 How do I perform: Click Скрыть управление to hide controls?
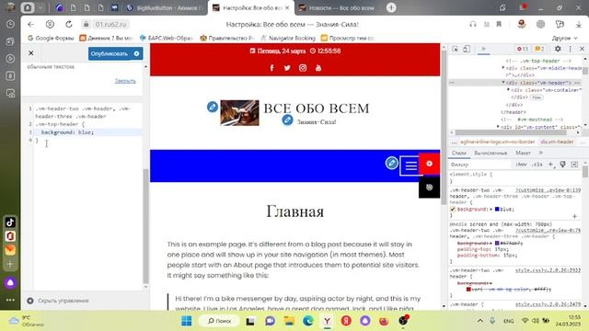point(58,301)
